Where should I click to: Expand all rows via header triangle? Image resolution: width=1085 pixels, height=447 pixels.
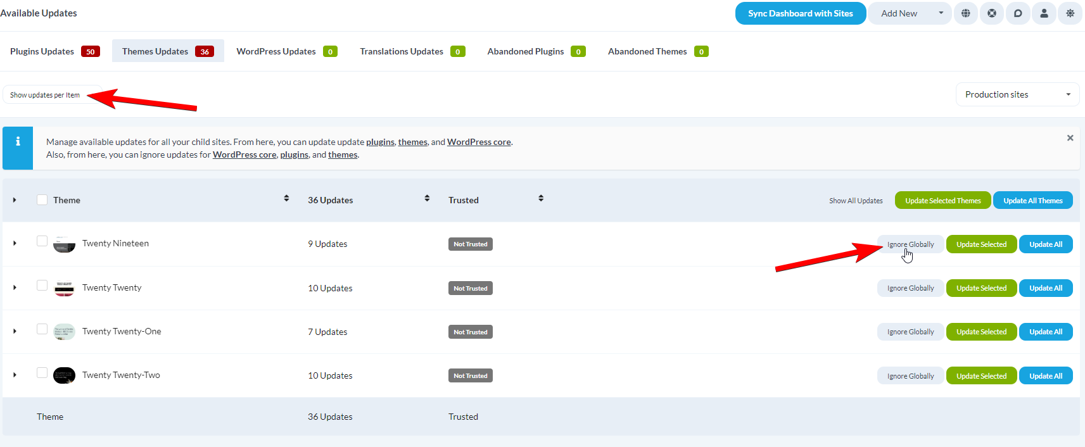point(15,200)
